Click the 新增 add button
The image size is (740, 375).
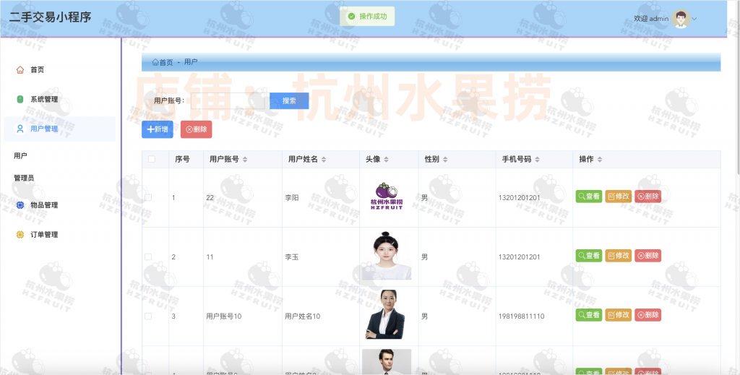(158, 129)
